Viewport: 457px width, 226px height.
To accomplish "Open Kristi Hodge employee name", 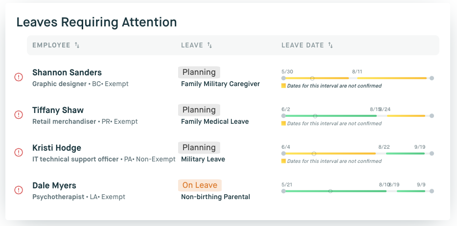I will (57, 148).
